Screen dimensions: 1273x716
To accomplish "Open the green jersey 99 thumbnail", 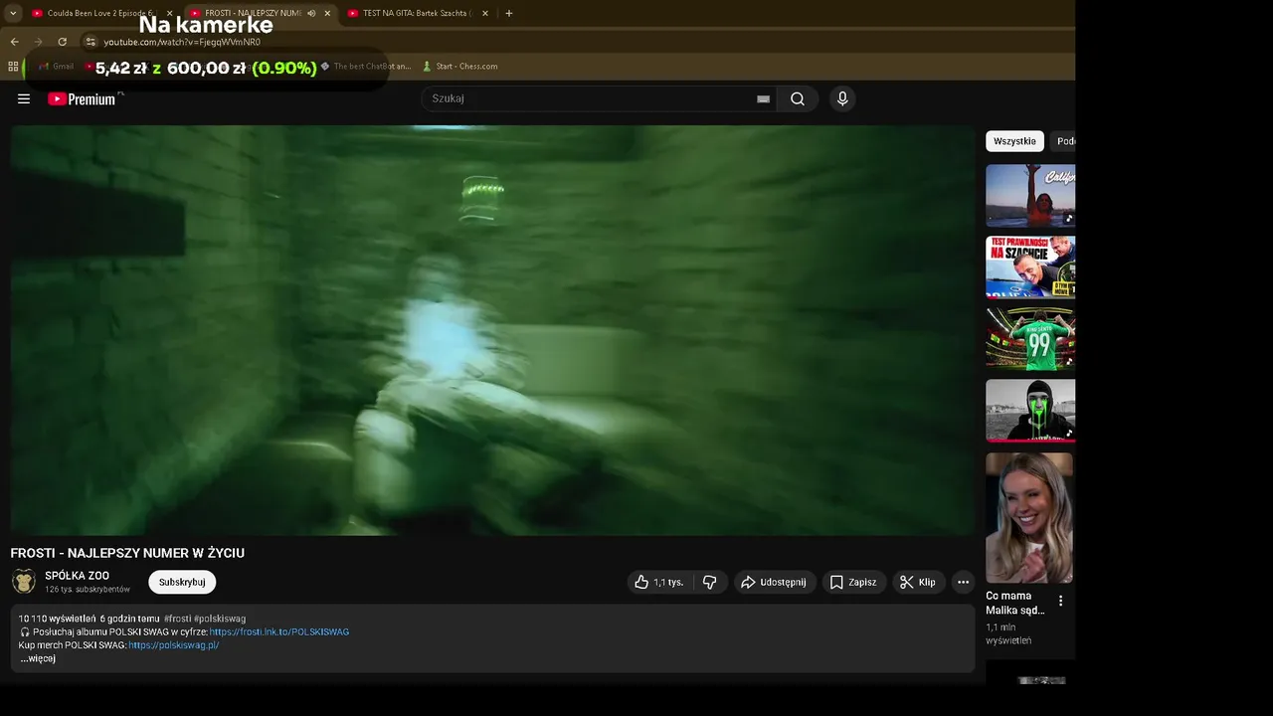I will click(x=1030, y=338).
